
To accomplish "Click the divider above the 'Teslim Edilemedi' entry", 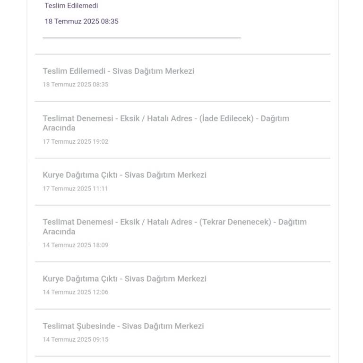I will point(182,54).
